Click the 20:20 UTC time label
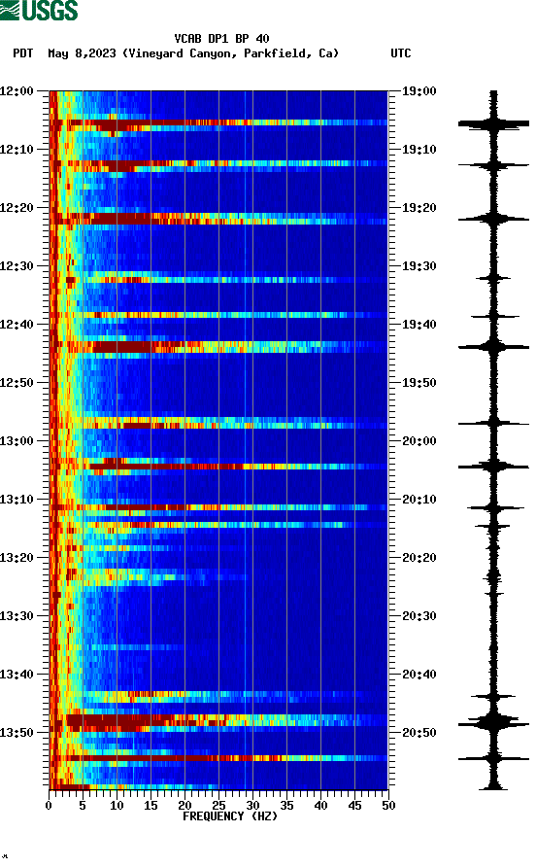Viewport: 536px width, 867px height. 419,558
